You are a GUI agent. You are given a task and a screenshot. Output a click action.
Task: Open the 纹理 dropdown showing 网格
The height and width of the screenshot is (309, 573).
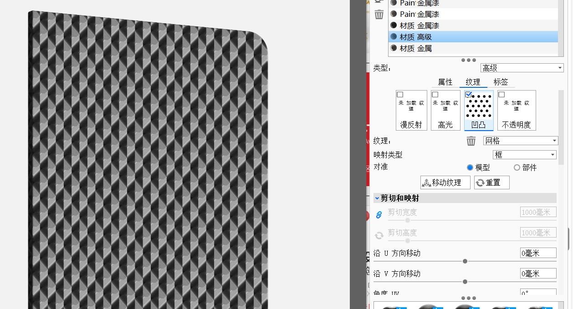click(x=520, y=141)
